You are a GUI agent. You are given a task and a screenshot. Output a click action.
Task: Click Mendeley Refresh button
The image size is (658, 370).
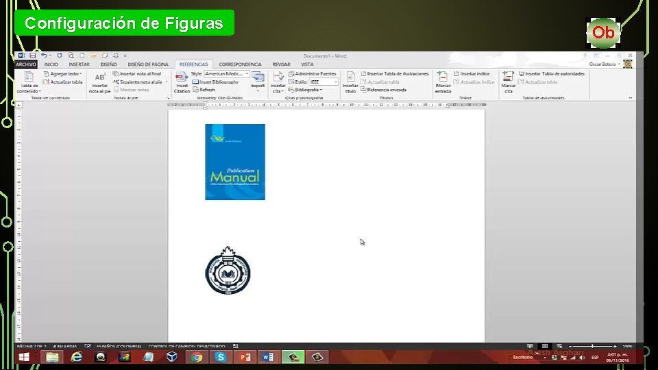pos(204,90)
